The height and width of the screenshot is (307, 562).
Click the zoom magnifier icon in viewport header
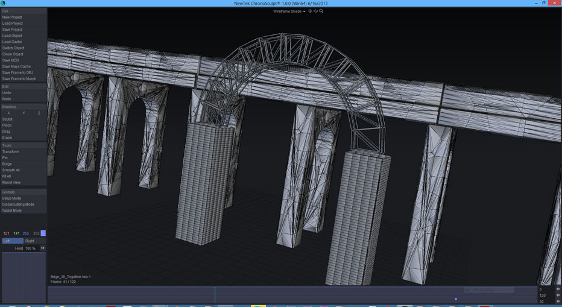[x=321, y=11]
